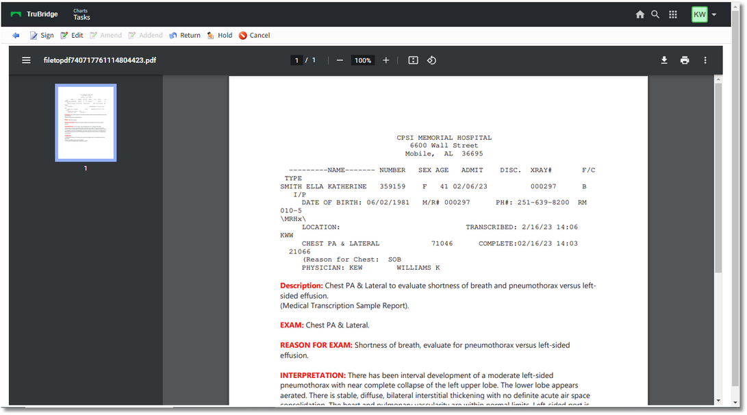The height and width of the screenshot is (415, 747).
Task: Click the fit to page icon
Action: tap(413, 60)
